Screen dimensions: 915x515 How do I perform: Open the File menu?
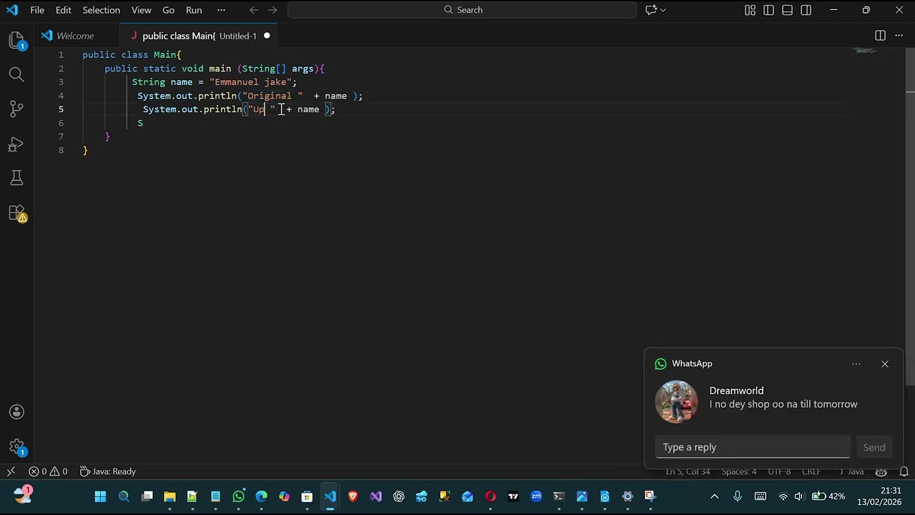tap(37, 10)
